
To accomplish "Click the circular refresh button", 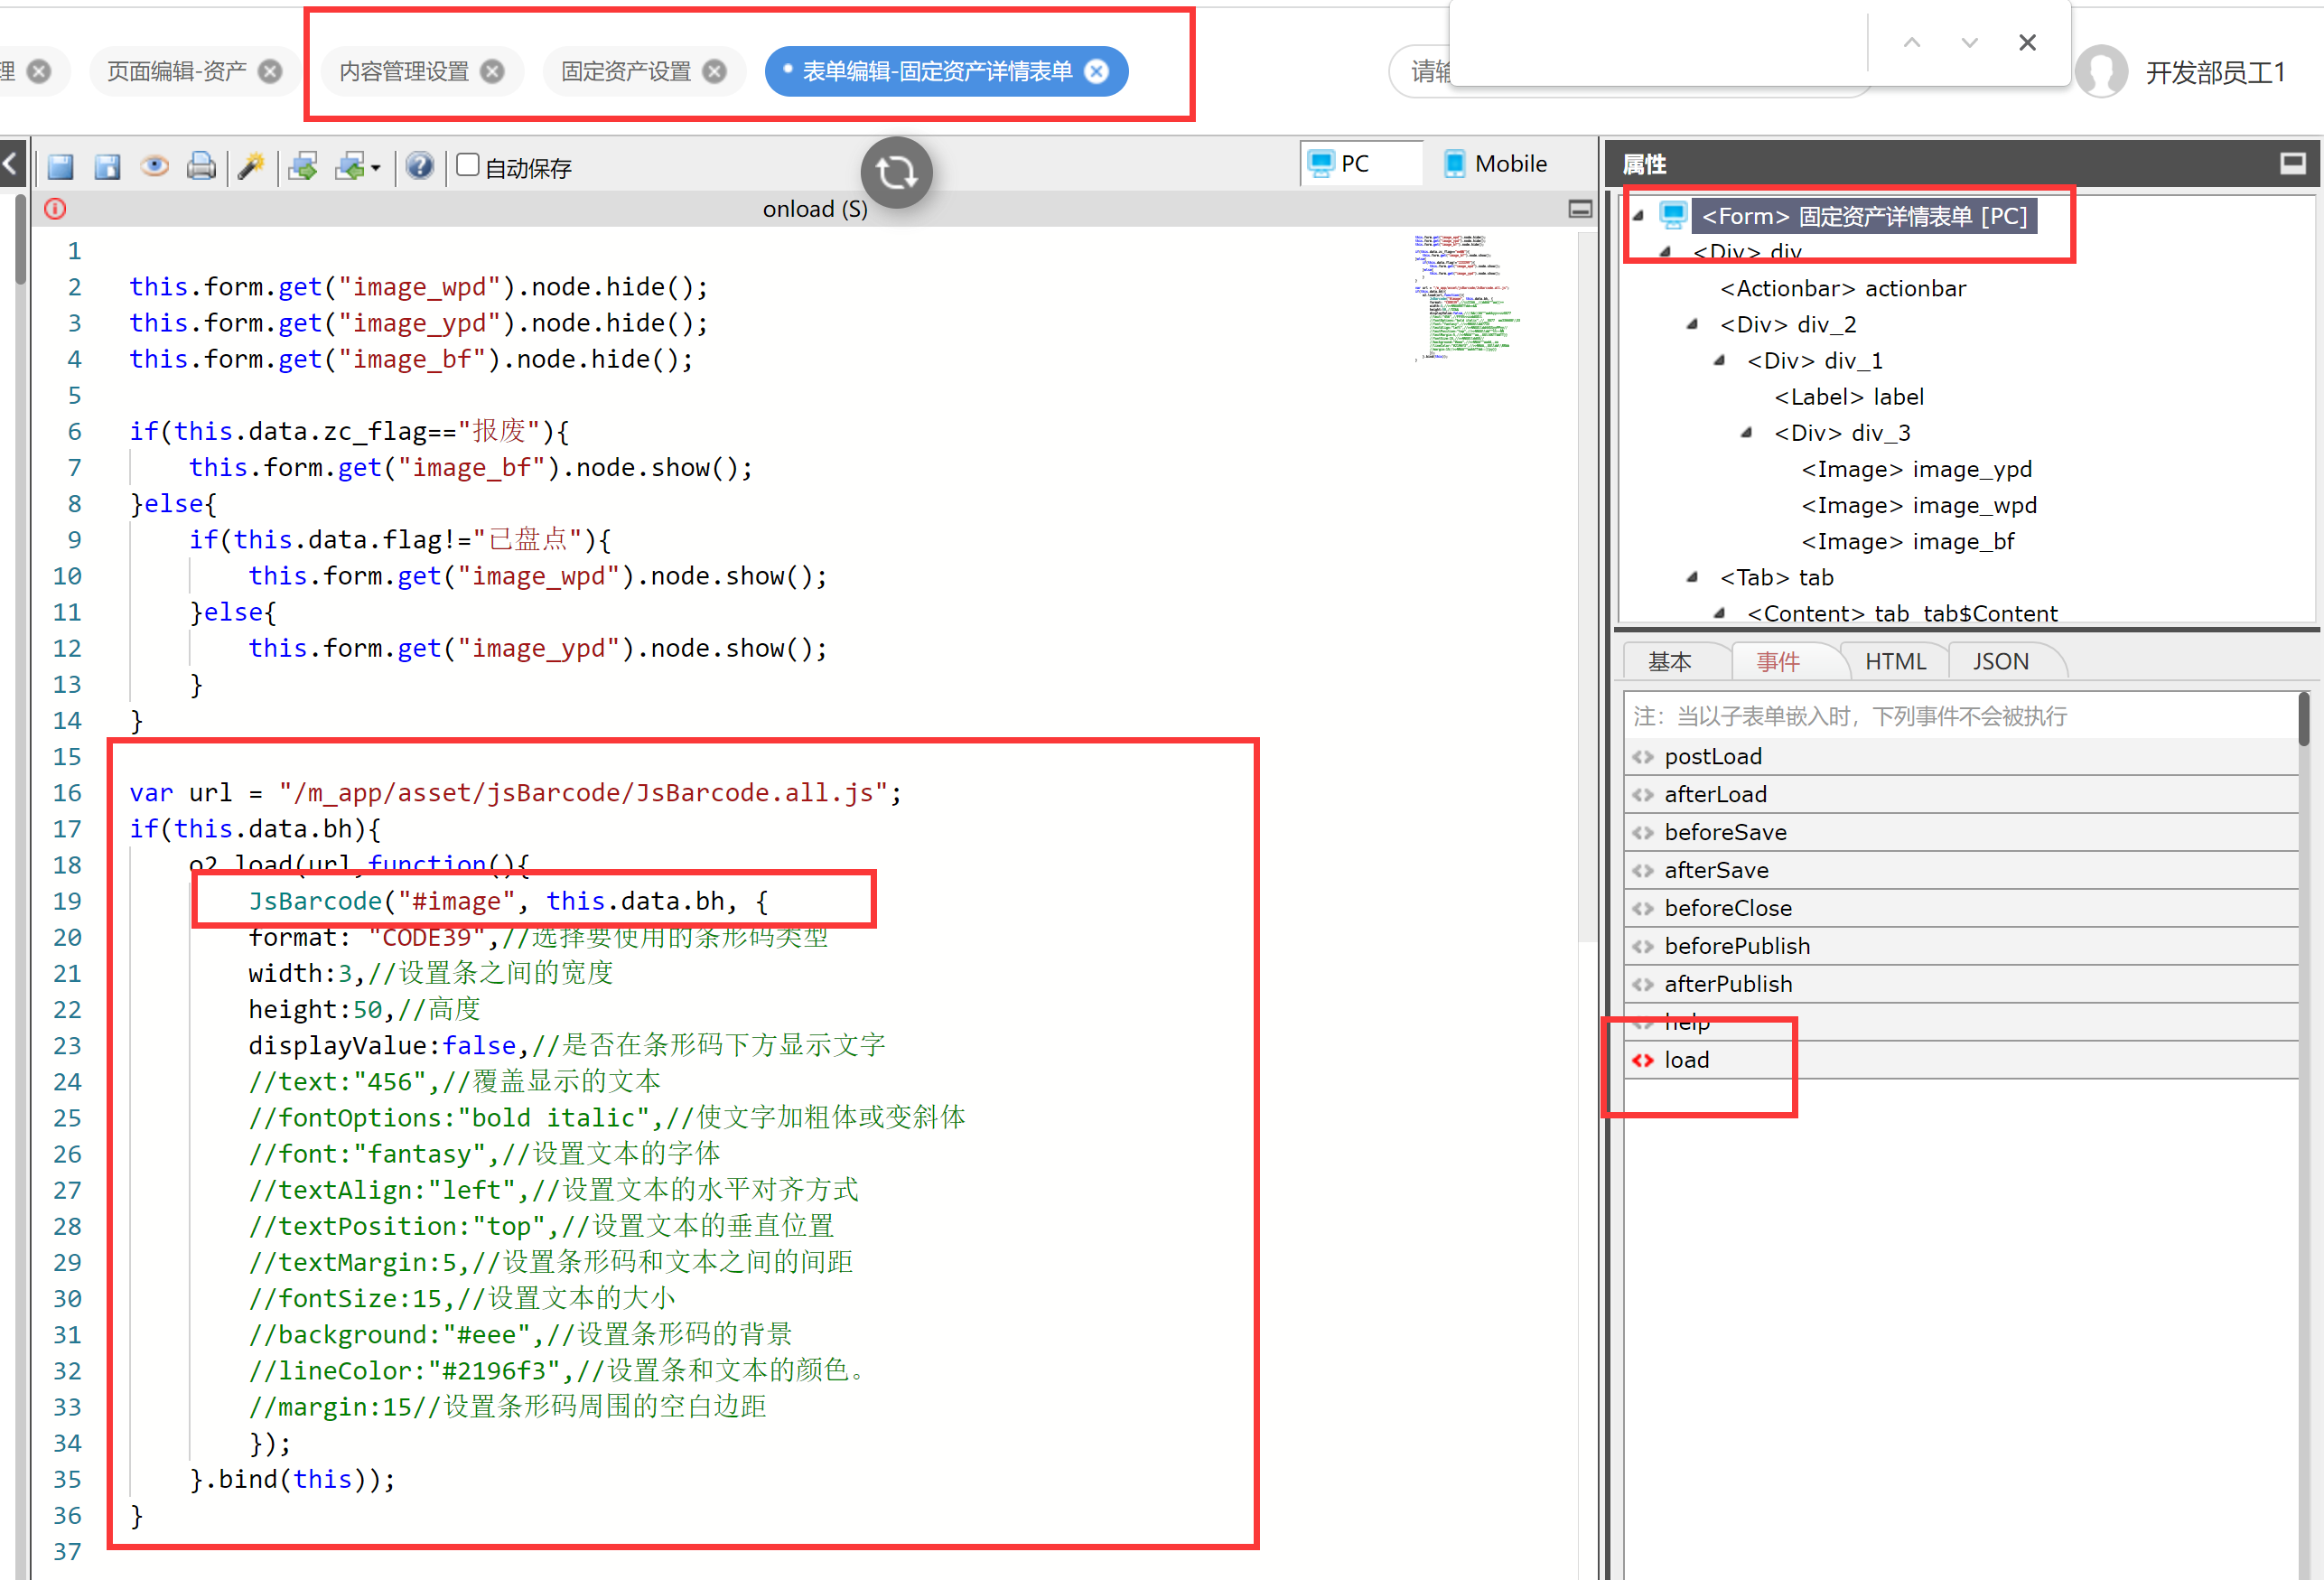I will click(x=896, y=172).
